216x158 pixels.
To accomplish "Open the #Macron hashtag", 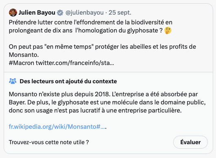I will [22, 63].
